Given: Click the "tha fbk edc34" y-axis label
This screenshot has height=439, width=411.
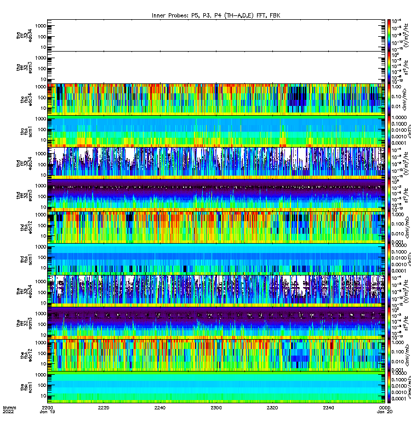Looking at the screenshot, I should (26, 99).
